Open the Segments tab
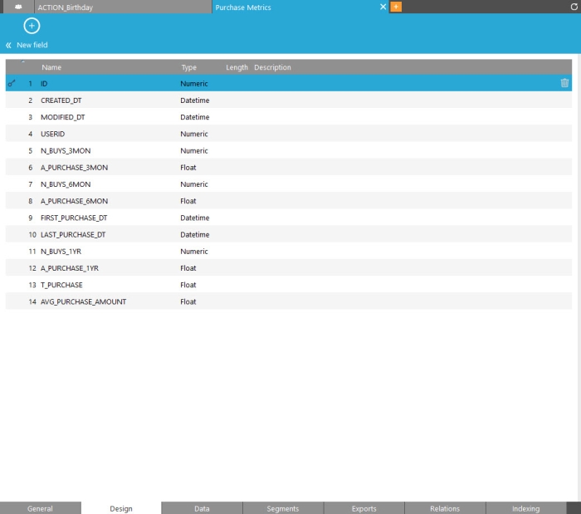The height and width of the screenshot is (514, 581). (x=283, y=508)
